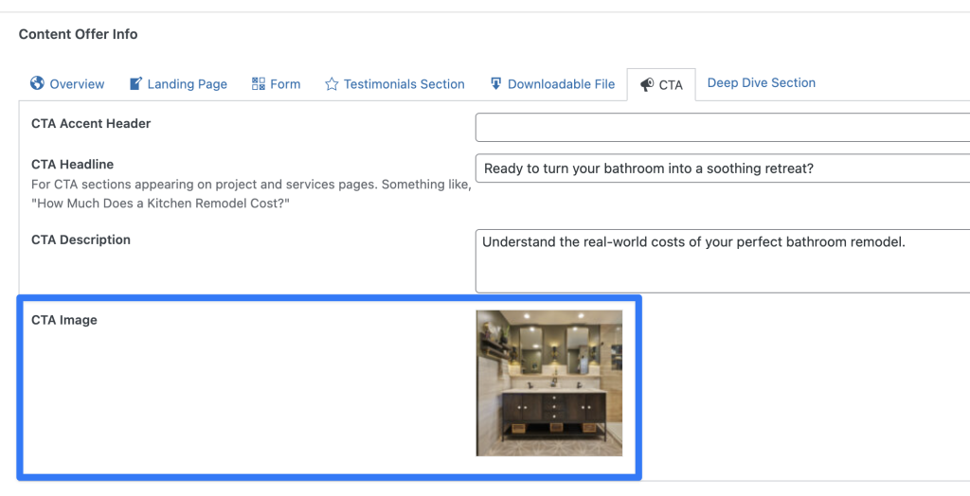Open the Downloadable File tab
This screenshot has height=496, width=970.
tap(561, 84)
